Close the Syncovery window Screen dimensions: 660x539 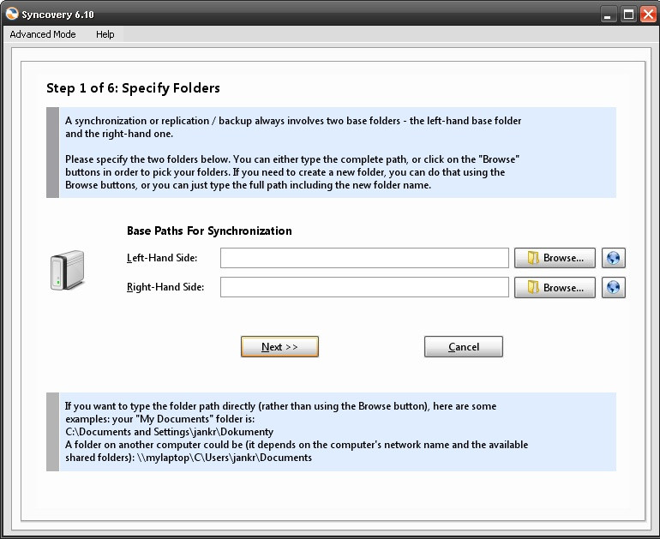648,15
